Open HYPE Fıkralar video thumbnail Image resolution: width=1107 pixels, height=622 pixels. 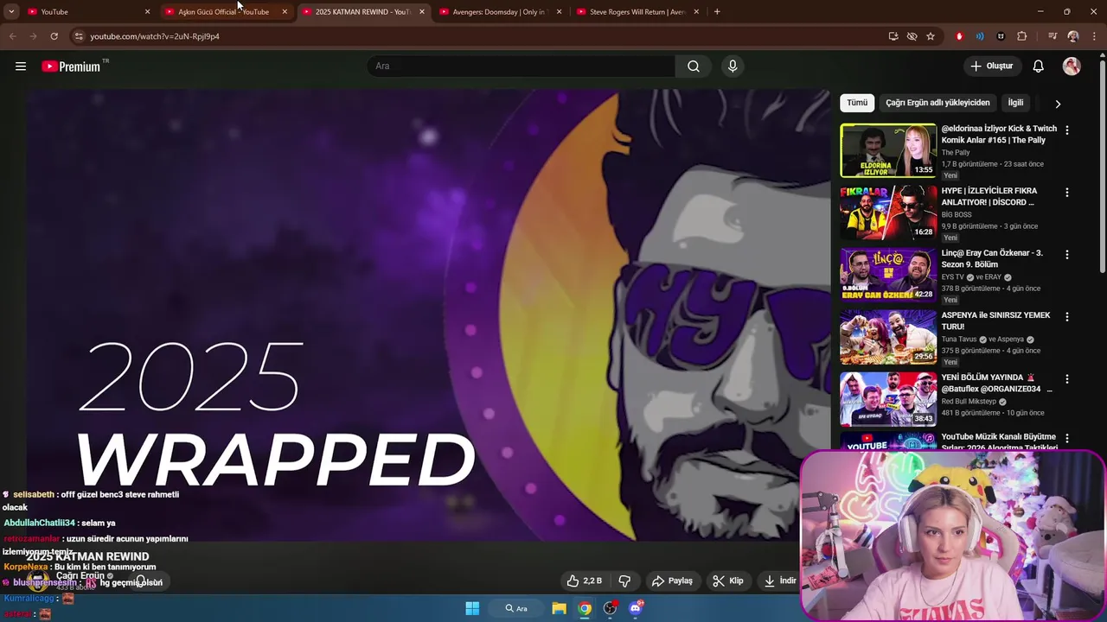point(888,213)
